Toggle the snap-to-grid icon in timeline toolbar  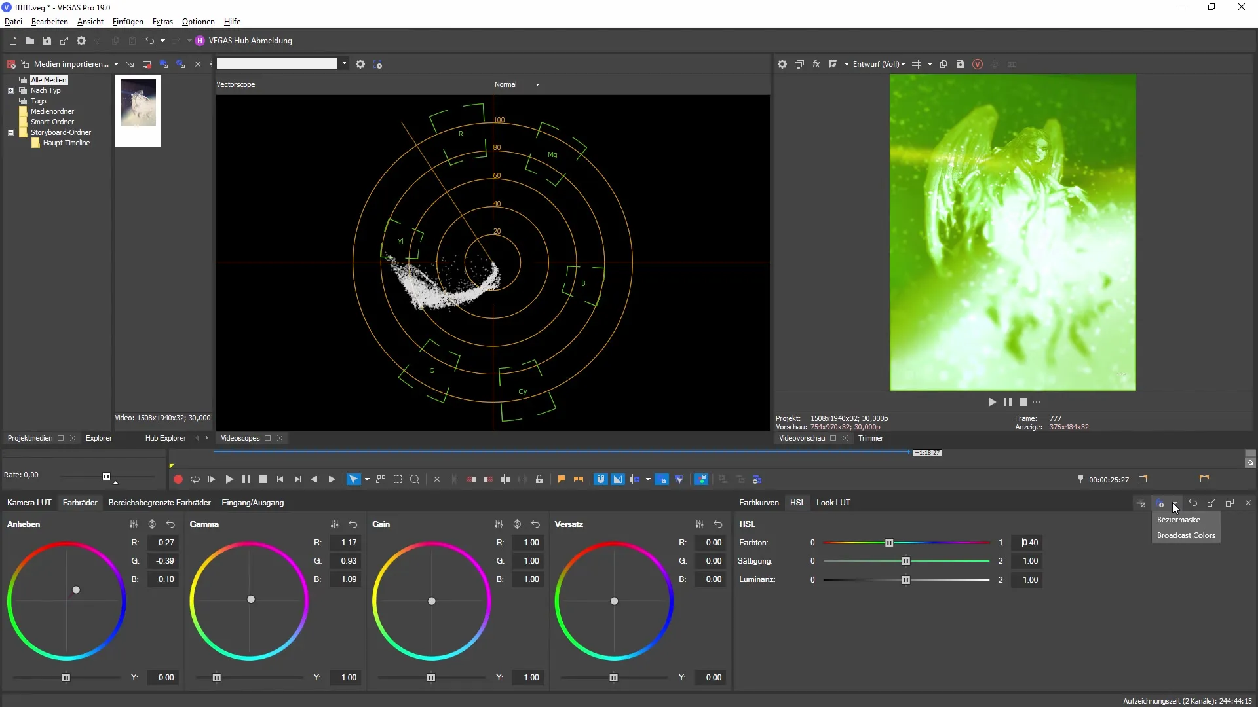[x=602, y=479]
